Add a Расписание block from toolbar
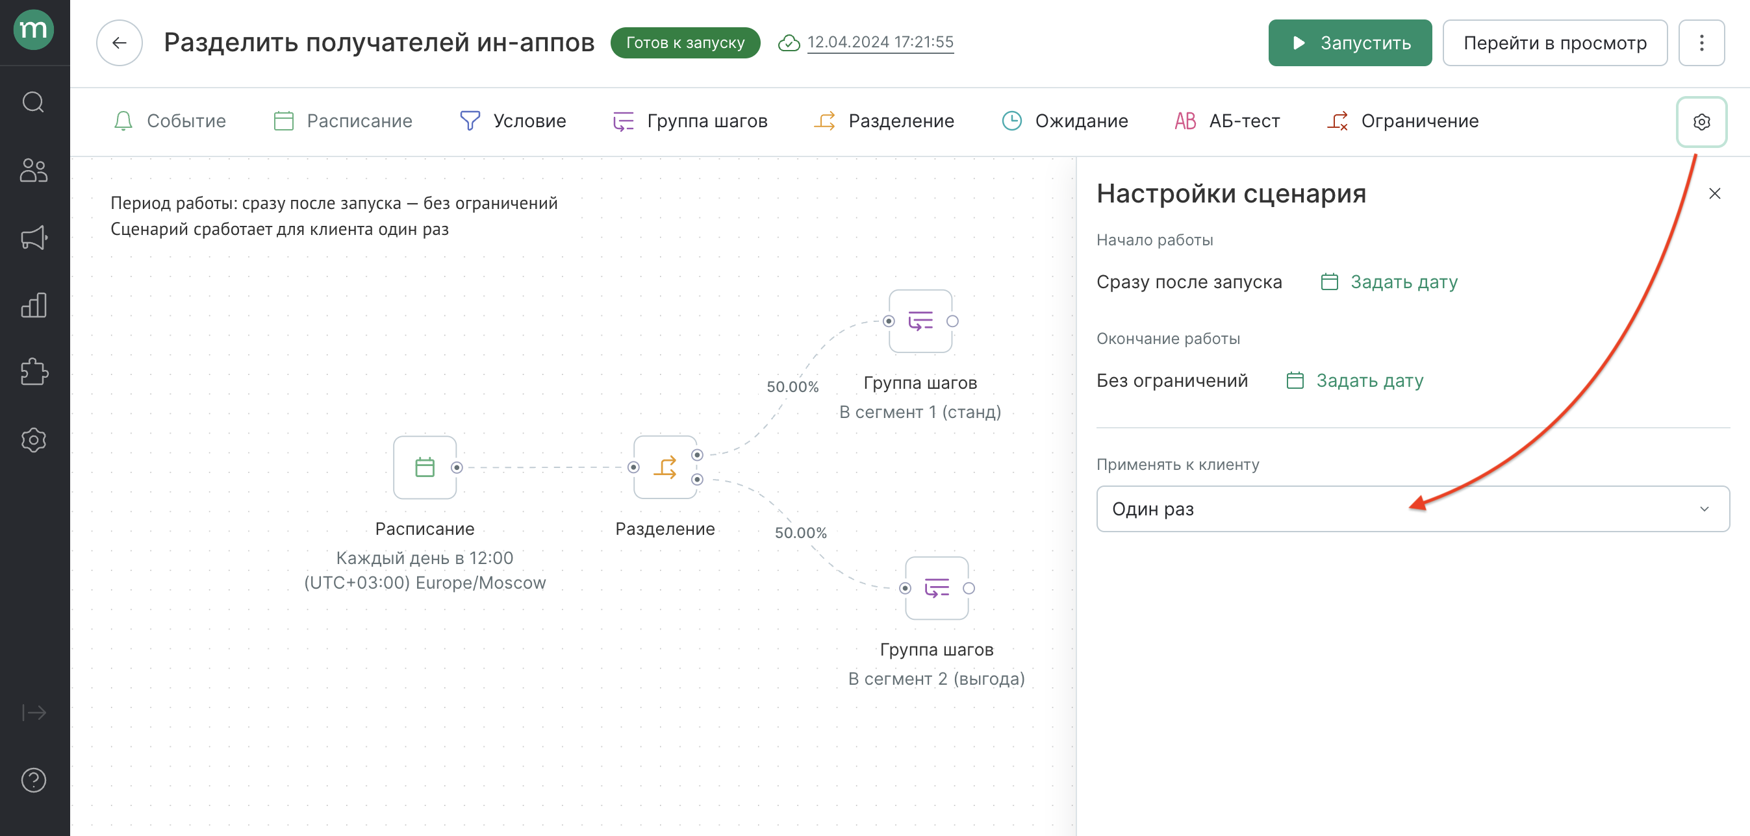 pyautogui.click(x=342, y=121)
